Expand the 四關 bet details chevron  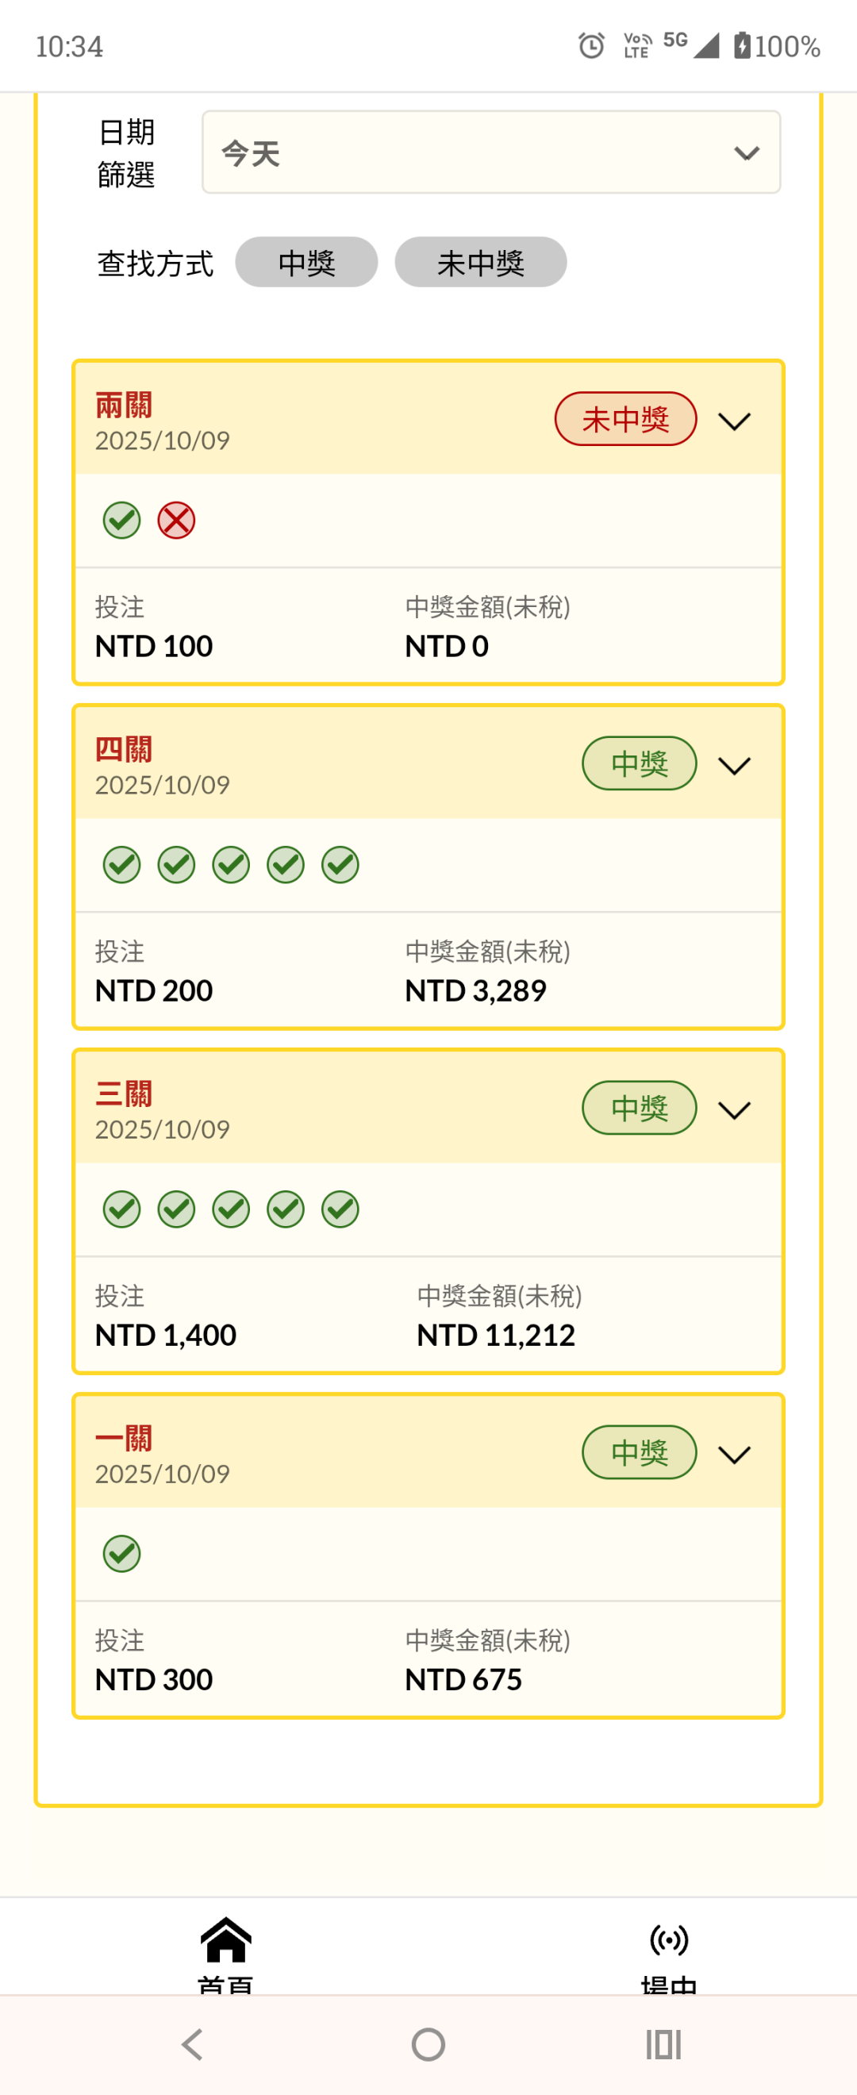tap(734, 765)
